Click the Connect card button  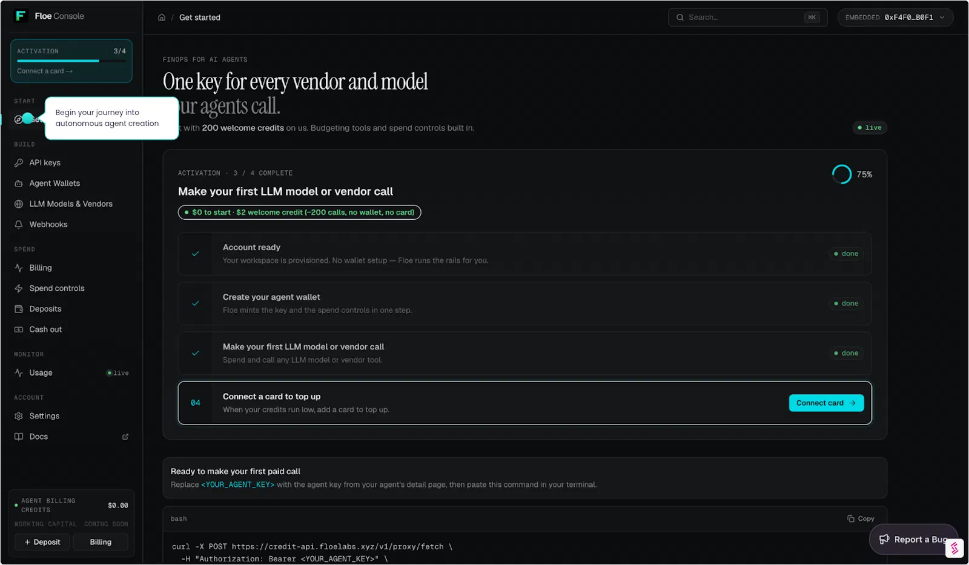pos(826,403)
